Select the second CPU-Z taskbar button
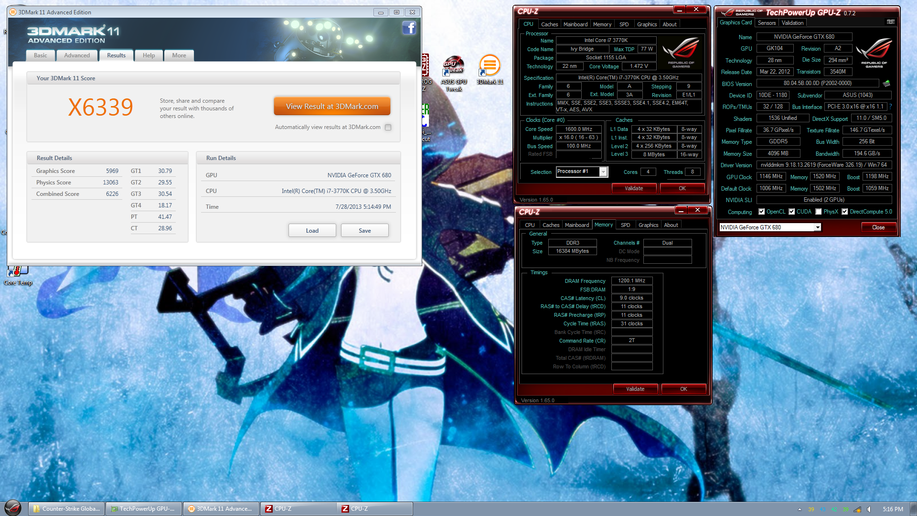Viewport: 917px width, 516px height. point(375,509)
